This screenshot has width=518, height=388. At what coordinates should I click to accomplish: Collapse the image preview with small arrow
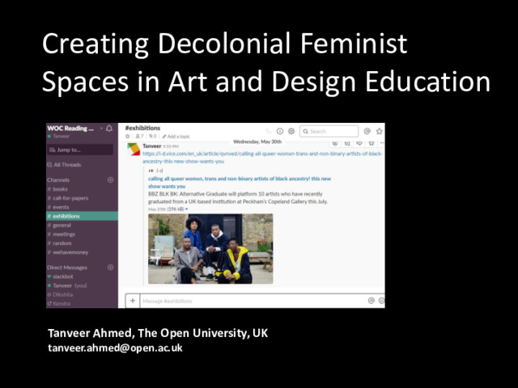click(x=187, y=209)
